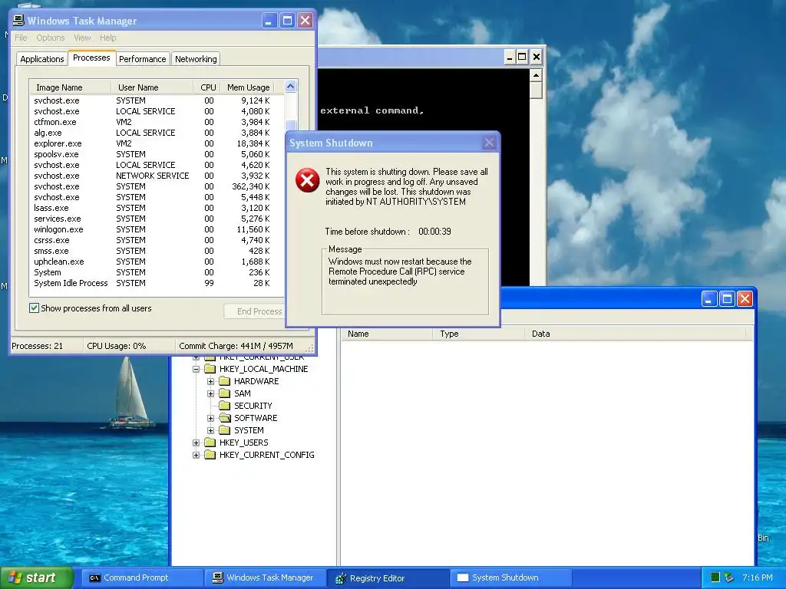
Task: Select the lsass.exe process row
Action: coord(157,208)
